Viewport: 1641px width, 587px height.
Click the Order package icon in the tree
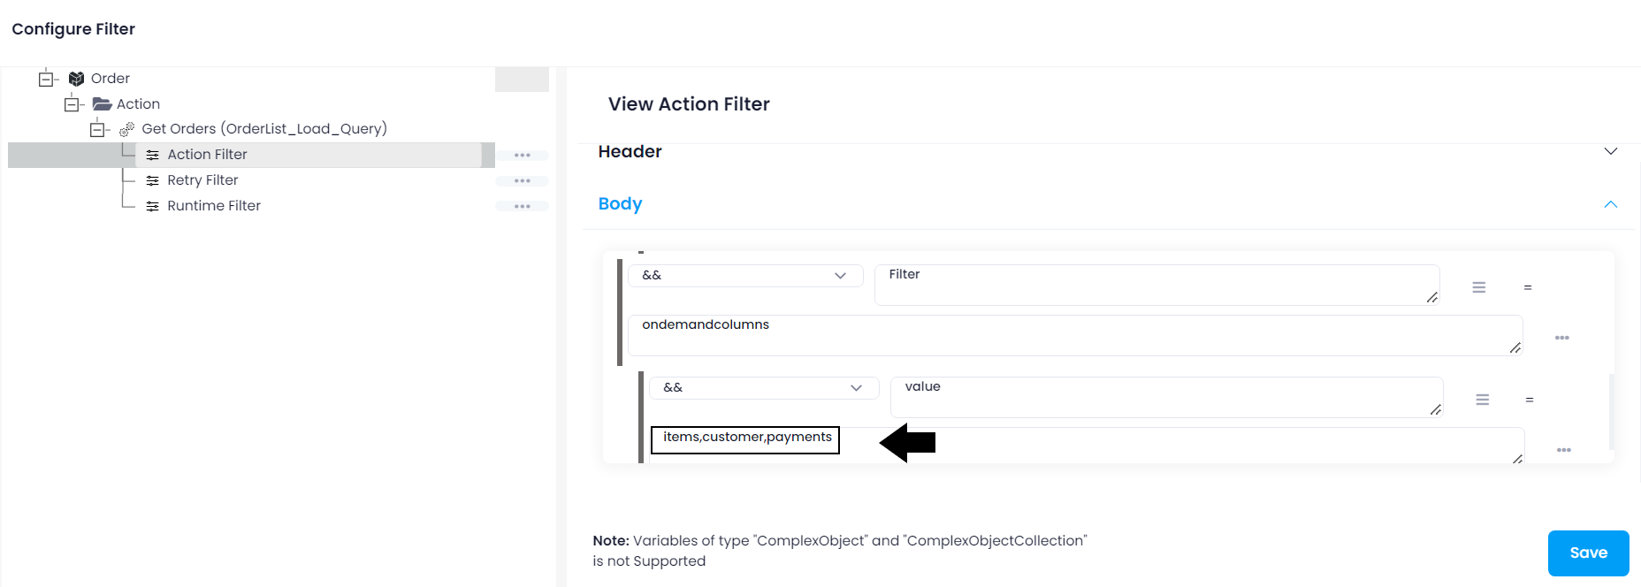click(76, 78)
